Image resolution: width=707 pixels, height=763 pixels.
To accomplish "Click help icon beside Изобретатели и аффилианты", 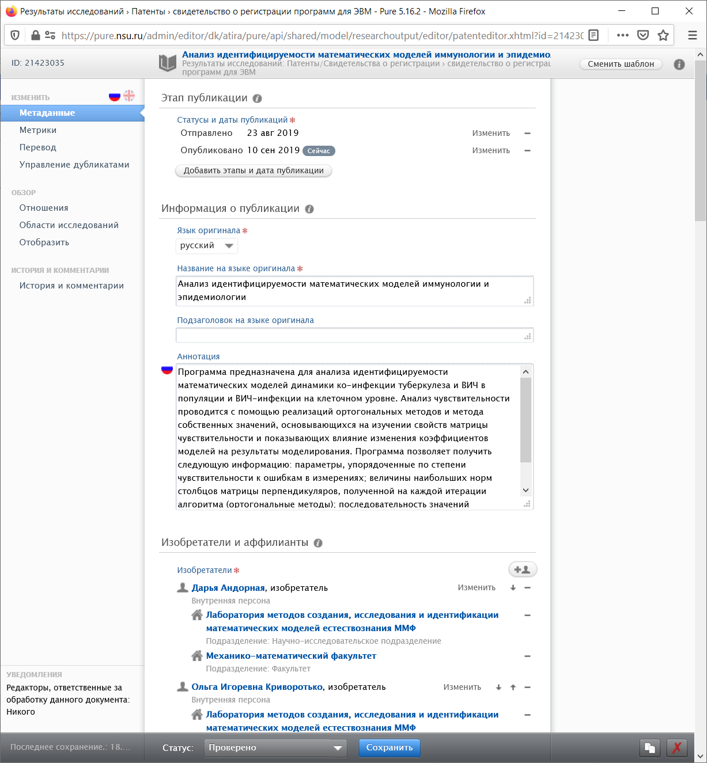I will click(x=318, y=543).
